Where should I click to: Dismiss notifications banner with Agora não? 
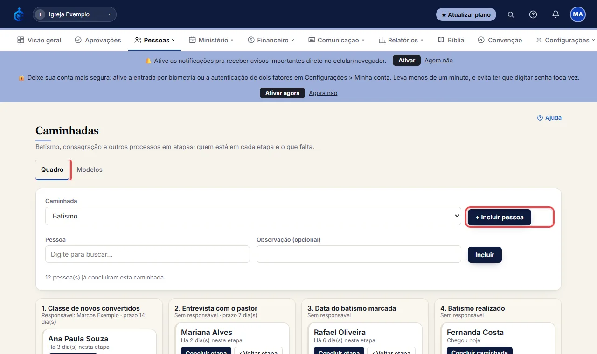438,61
